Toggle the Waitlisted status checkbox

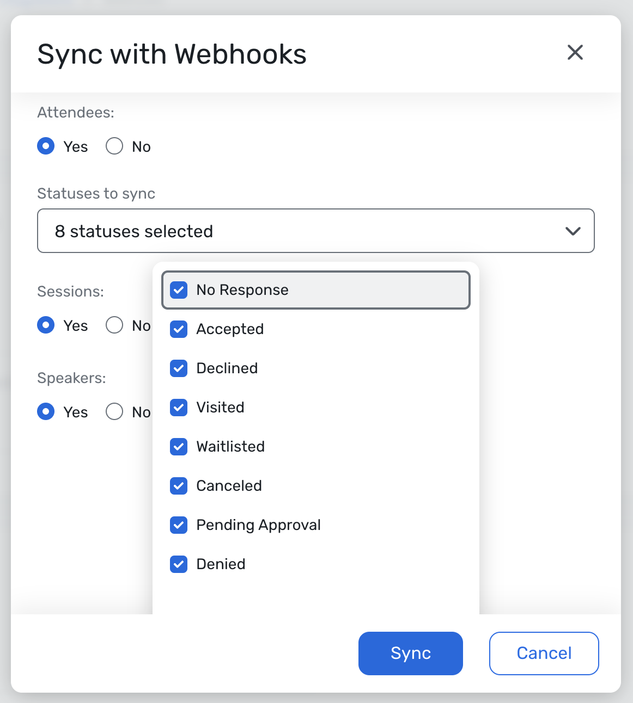click(179, 447)
